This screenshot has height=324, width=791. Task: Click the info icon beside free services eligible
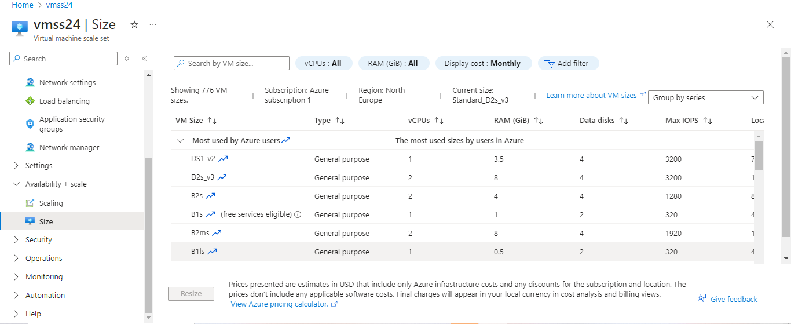coord(298,214)
